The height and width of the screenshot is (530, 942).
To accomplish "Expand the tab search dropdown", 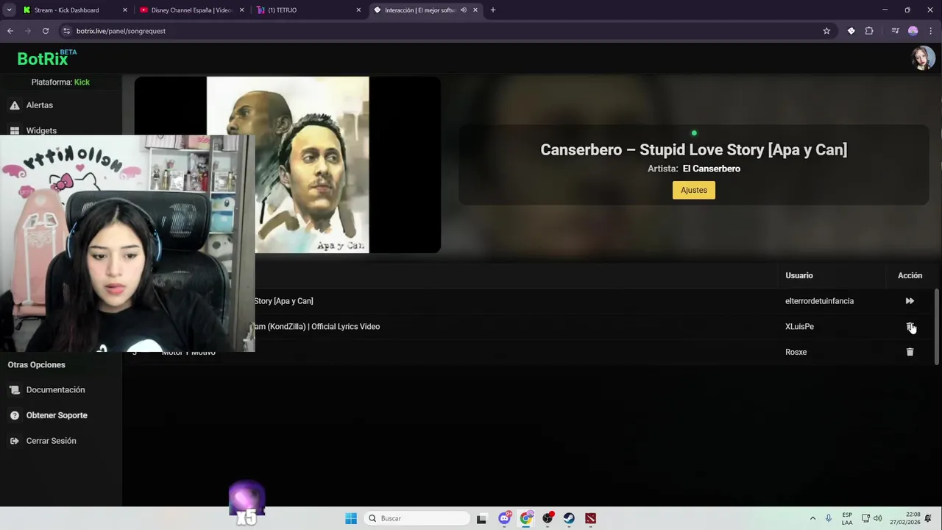I will click(9, 10).
